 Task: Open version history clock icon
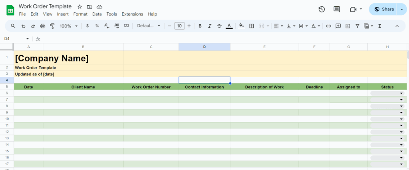(322, 10)
